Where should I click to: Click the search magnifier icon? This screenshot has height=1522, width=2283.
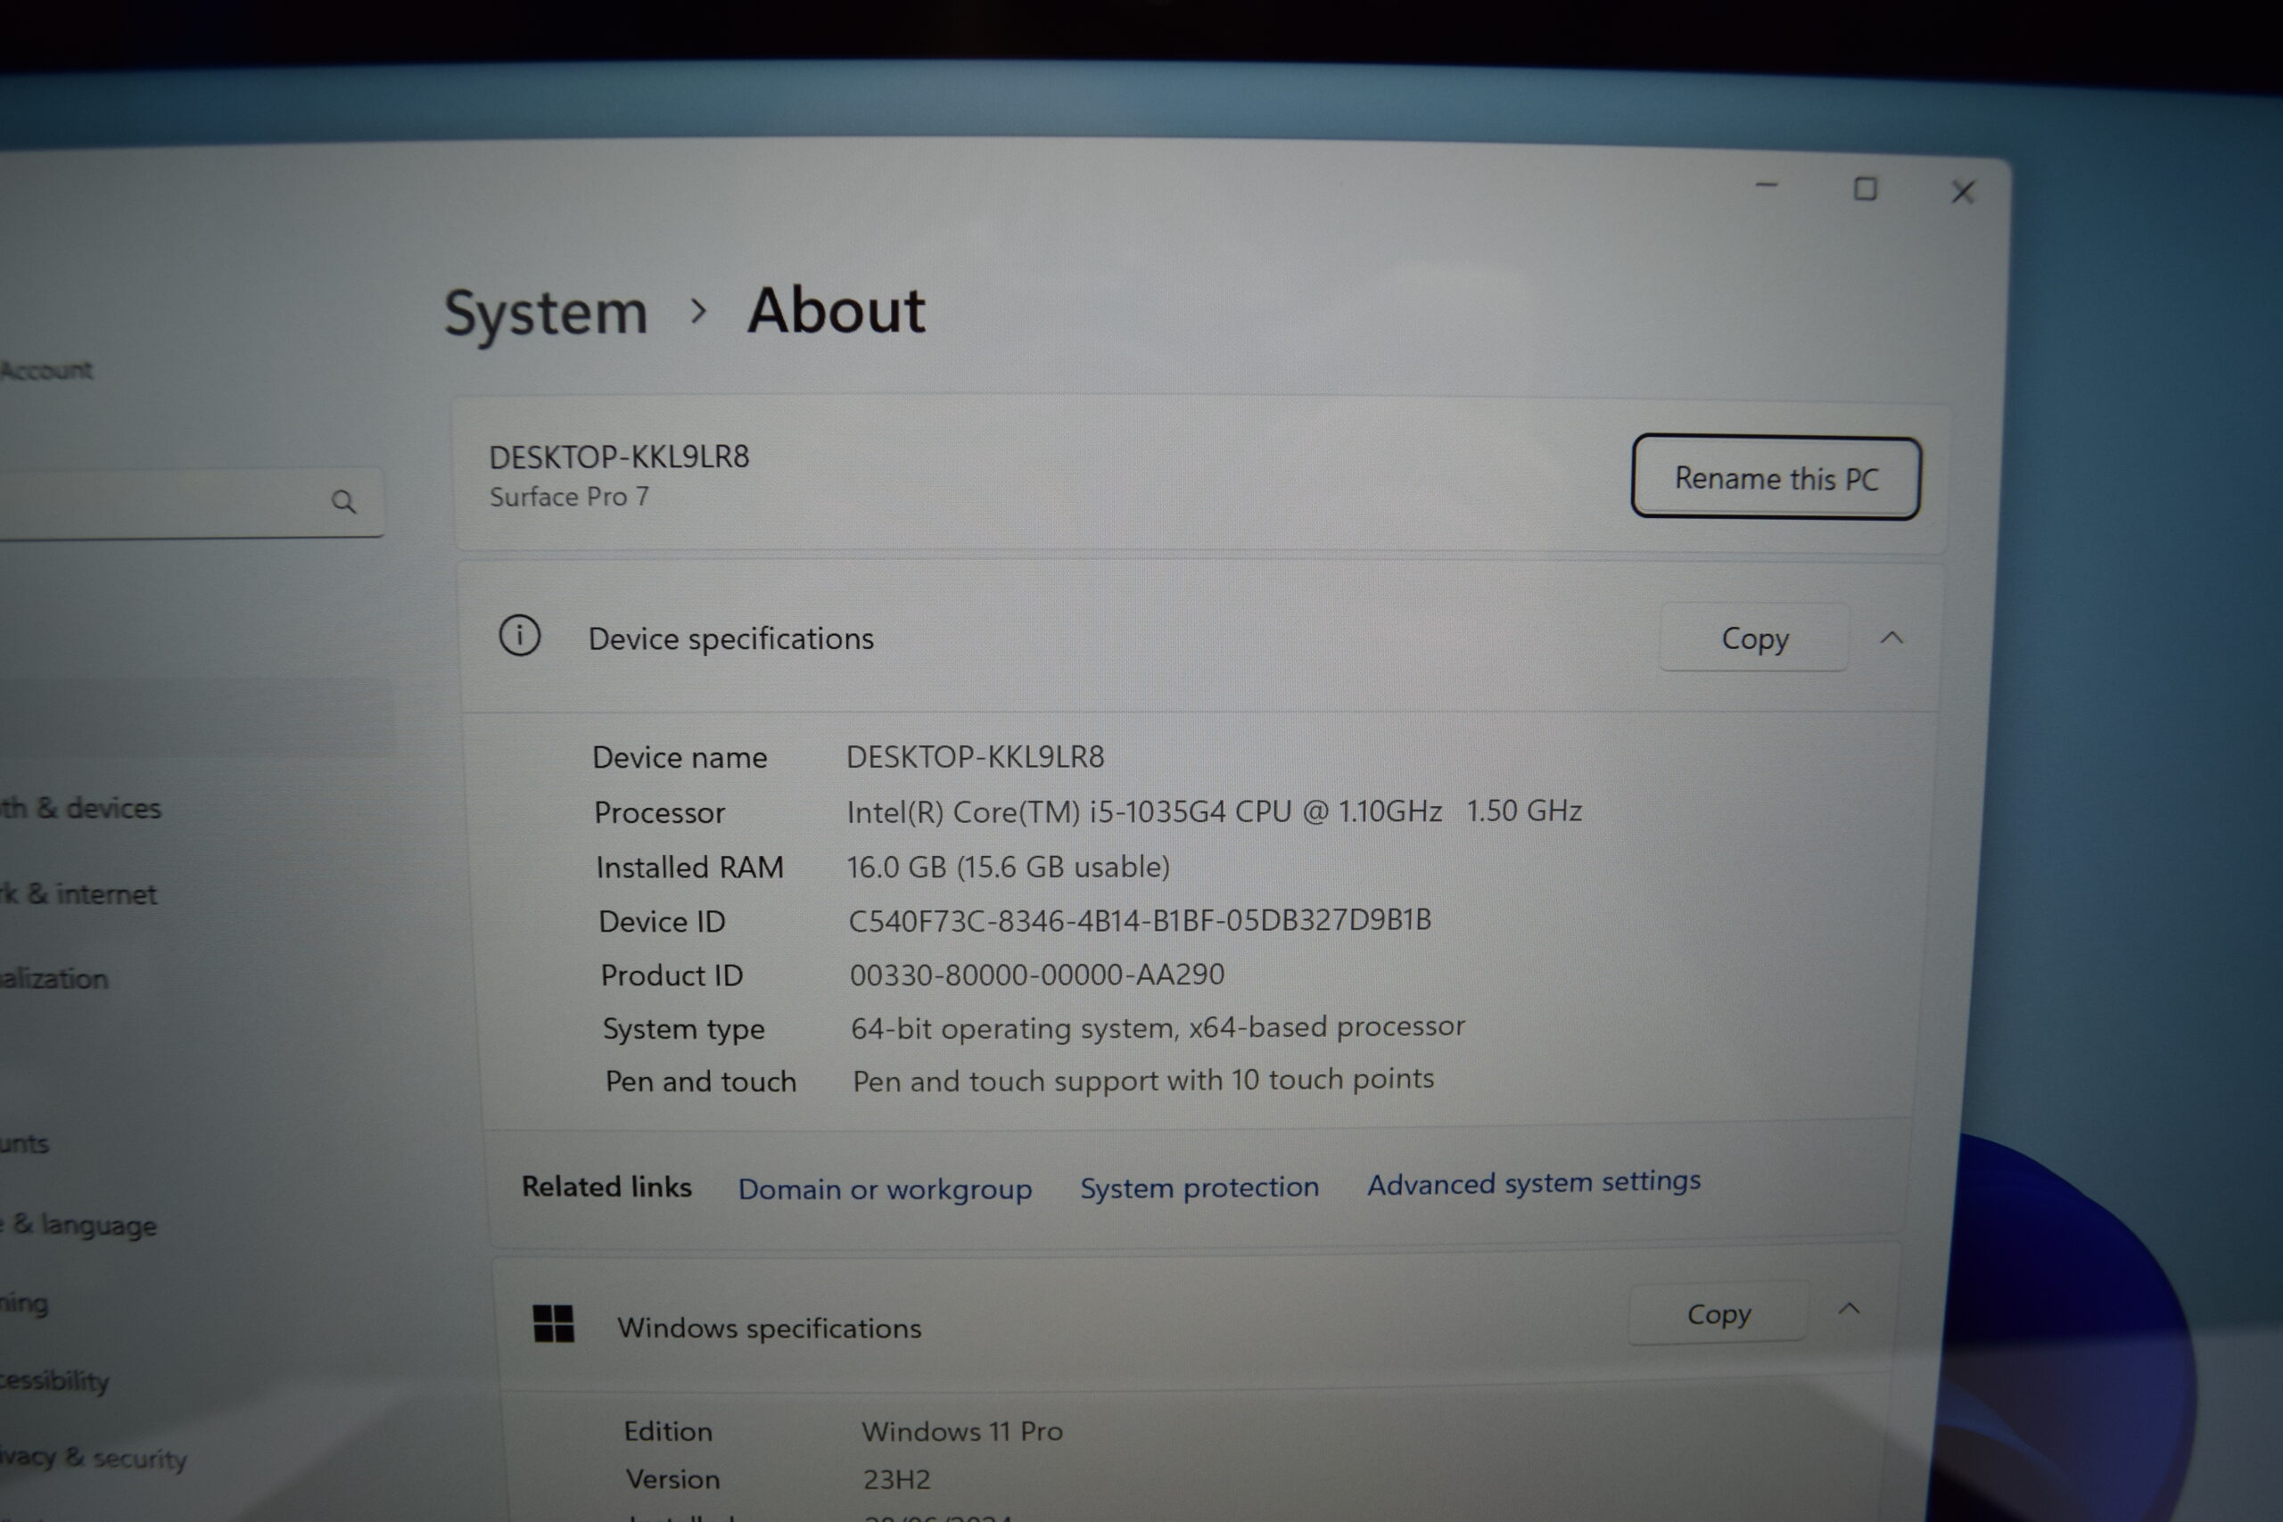pos(343,502)
